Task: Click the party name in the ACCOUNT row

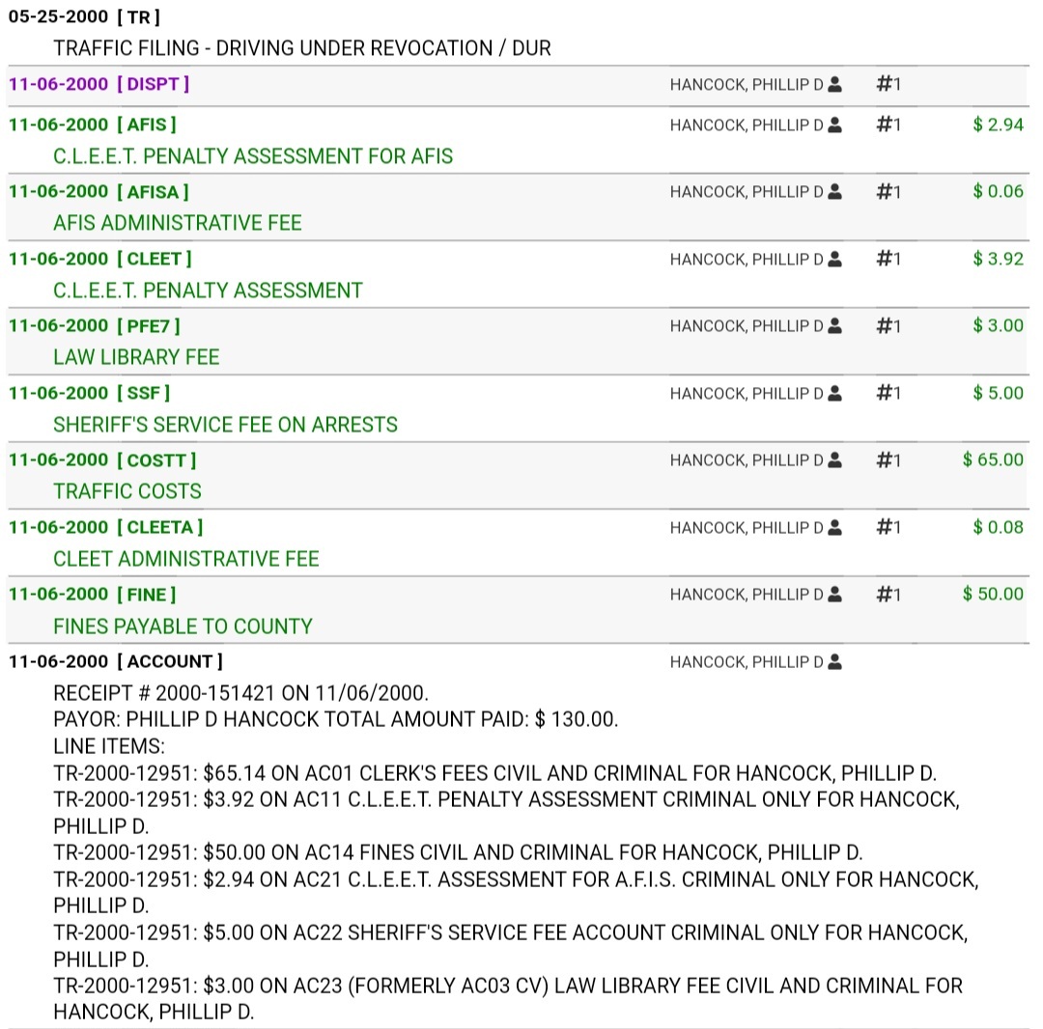Action: 746,662
